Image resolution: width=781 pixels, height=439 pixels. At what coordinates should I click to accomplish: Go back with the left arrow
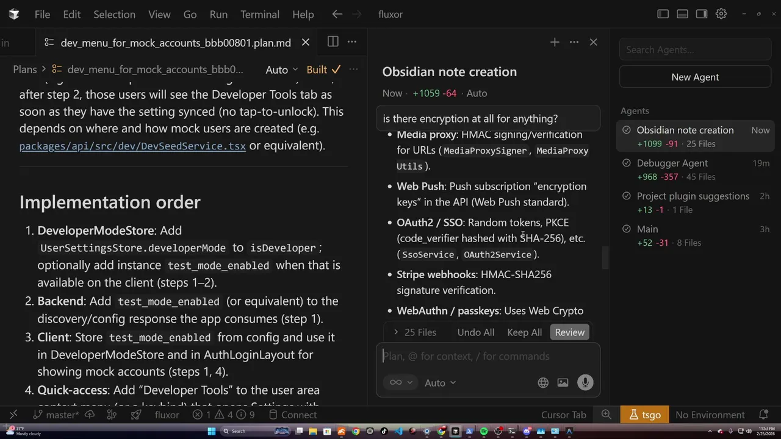point(337,14)
